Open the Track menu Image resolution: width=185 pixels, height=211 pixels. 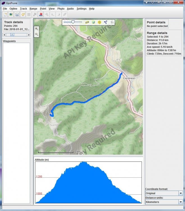click(x=23, y=9)
